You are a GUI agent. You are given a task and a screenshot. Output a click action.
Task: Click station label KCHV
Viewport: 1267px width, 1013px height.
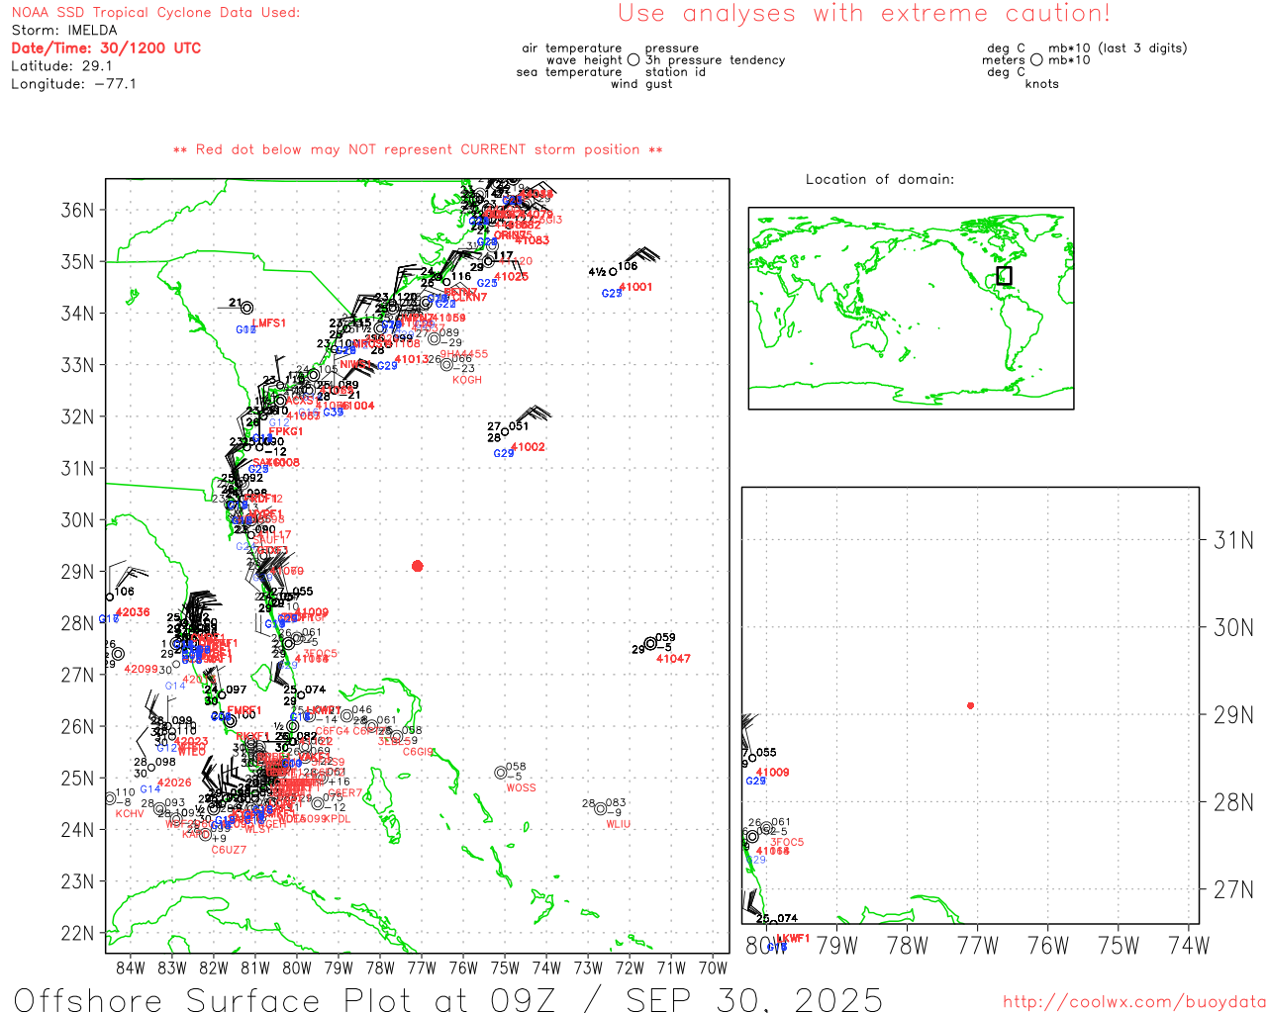(130, 814)
